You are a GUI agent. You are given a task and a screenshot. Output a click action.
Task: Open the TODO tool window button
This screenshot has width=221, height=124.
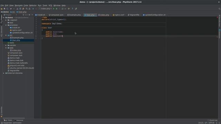8,120
